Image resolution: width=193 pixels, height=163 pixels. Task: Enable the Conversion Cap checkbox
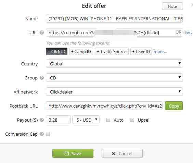(x=48, y=134)
